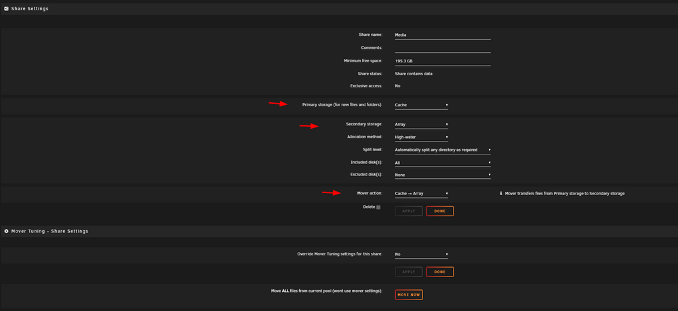Click Done button under Share Settings
678x311 pixels.
click(440, 211)
